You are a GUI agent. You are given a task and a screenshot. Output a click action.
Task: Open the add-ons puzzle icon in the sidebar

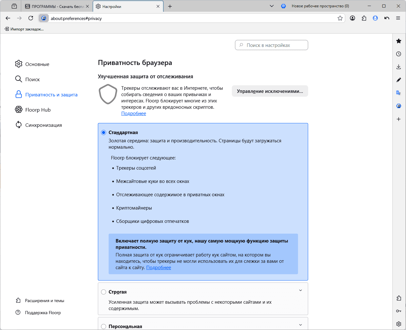click(399, 298)
